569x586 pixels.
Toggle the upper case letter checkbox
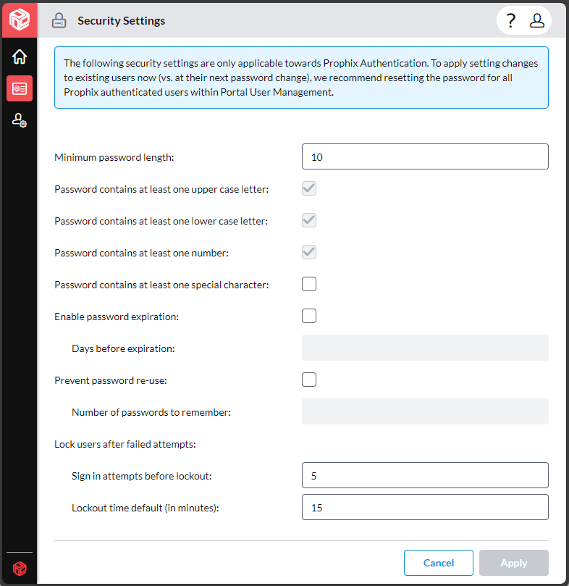309,188
